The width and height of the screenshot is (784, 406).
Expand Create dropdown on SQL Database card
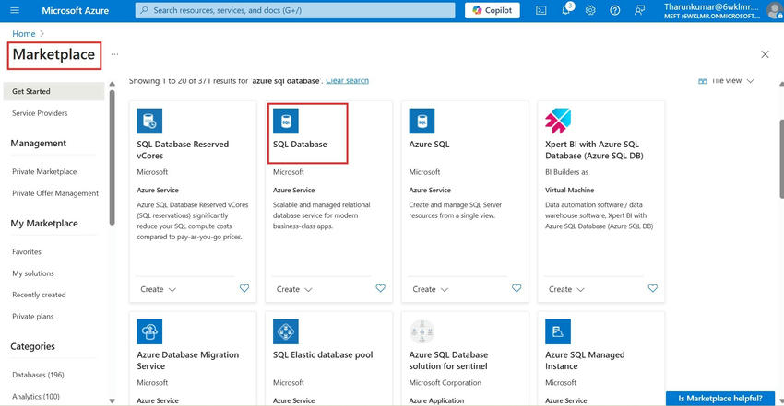click(294, 289)
